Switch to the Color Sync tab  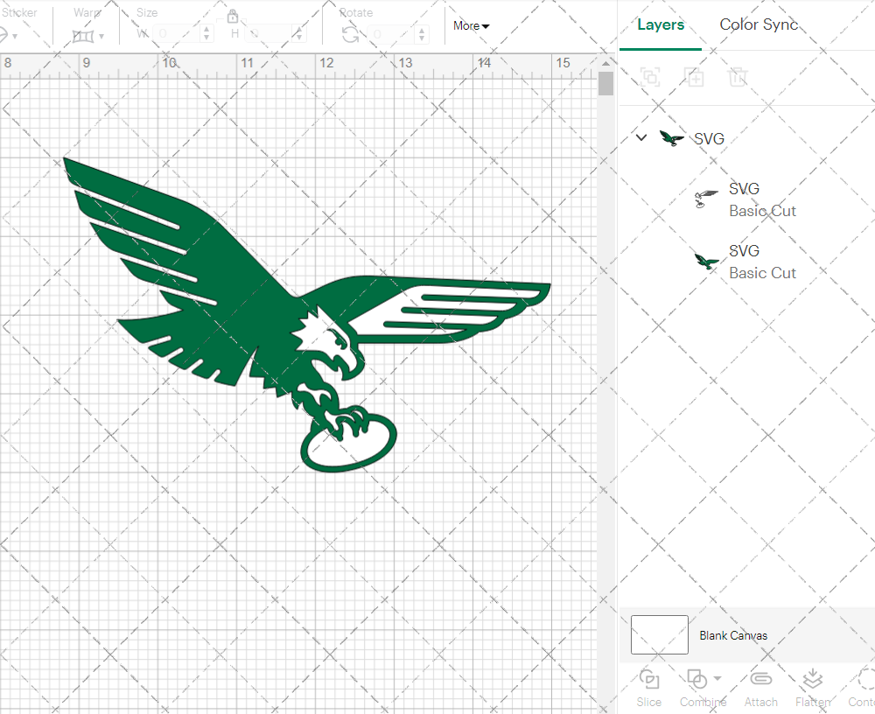click(759, 24)
